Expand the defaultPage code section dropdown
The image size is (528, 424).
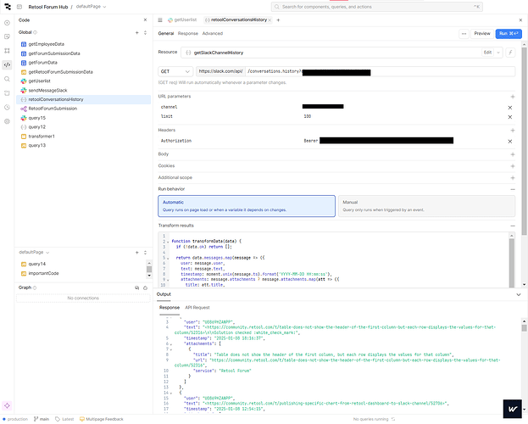34,253
